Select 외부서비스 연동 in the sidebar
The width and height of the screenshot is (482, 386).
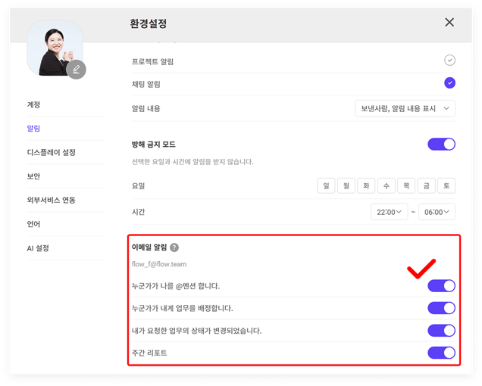(51, 200)
